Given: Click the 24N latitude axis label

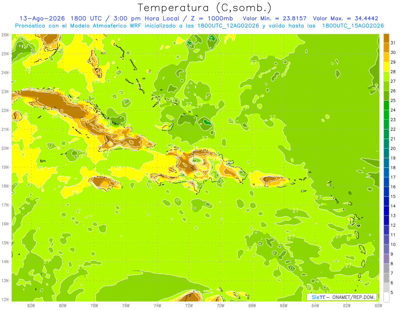Looking at the screenshot, I should 5,73.
